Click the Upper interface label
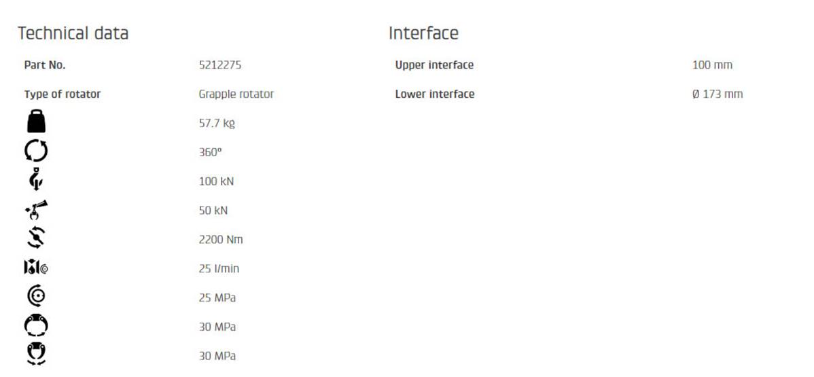814x377 pixels. (434, 65)
